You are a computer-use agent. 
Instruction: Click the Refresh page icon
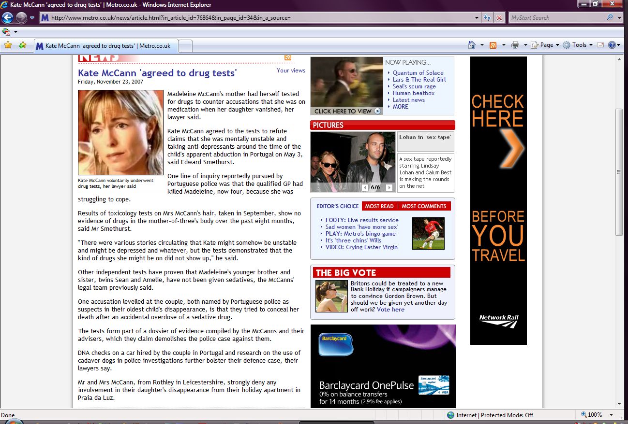pos(488,18)
